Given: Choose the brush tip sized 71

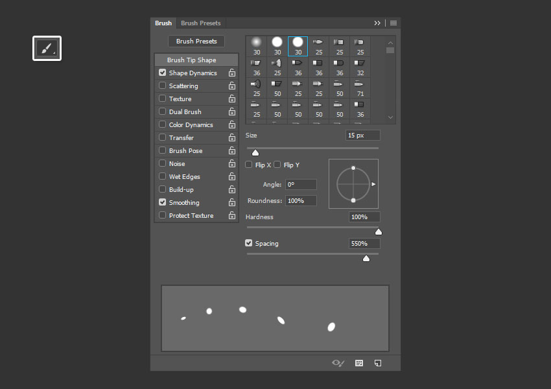Looking at the screenshot, I should pos(360,88).
